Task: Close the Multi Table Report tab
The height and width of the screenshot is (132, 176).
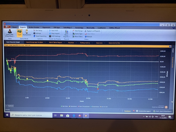Action: (64, 42)
